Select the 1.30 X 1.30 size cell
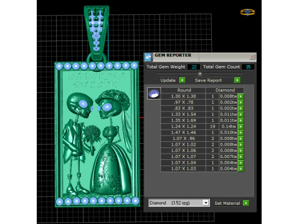299x224 pixels. [x=183, y=96]
